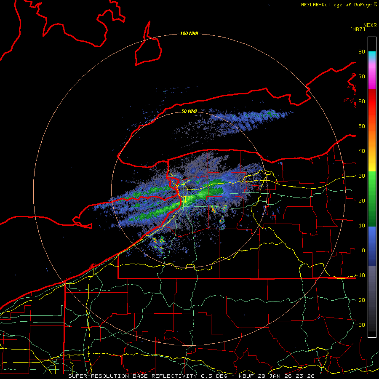This screenshot has width=379, height=379.
Task: Click the 80 dBZ scale value
Action: [x=362, y=51]
